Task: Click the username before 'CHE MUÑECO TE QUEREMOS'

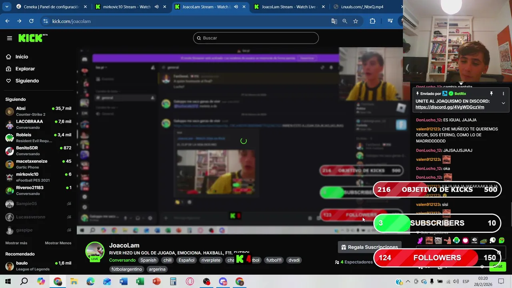Action: [428, 129]
